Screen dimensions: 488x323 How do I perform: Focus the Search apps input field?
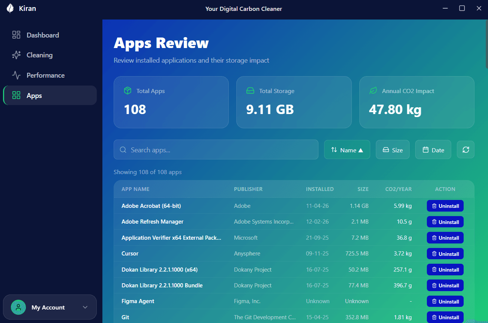(x=216, y=150)
